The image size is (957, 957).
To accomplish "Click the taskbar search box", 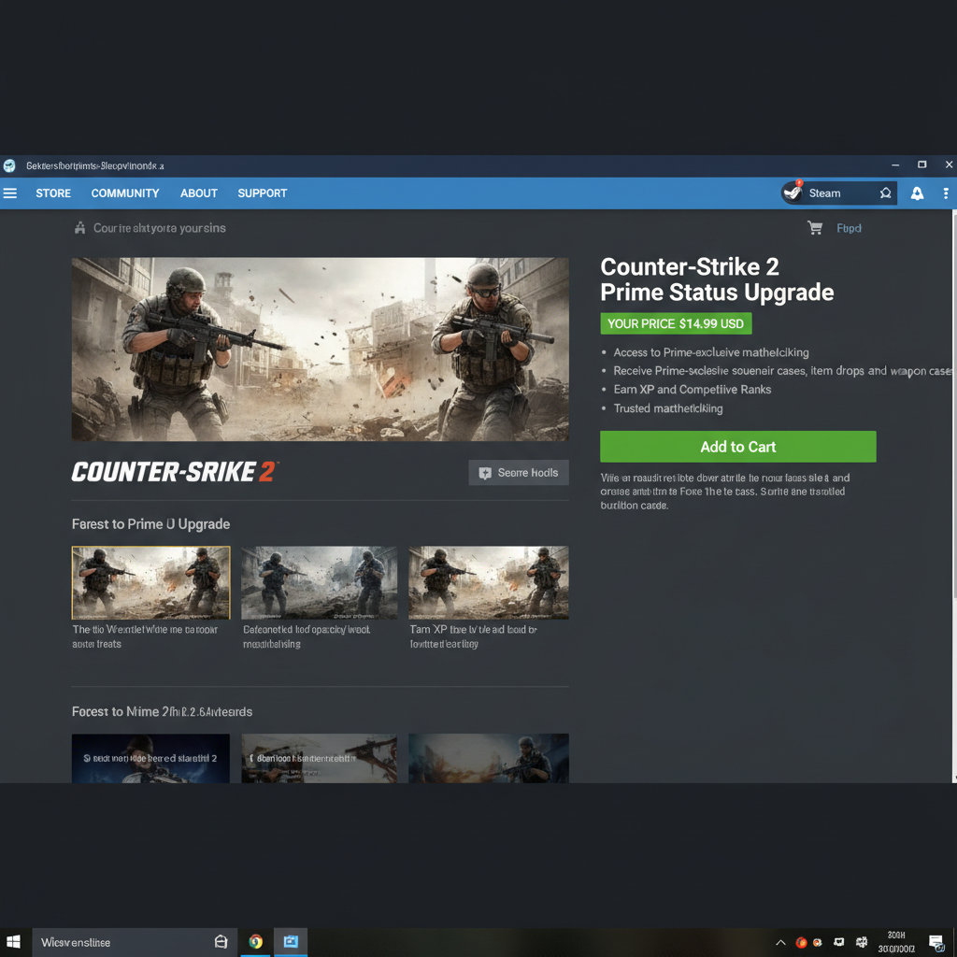I will coord(134,942).
